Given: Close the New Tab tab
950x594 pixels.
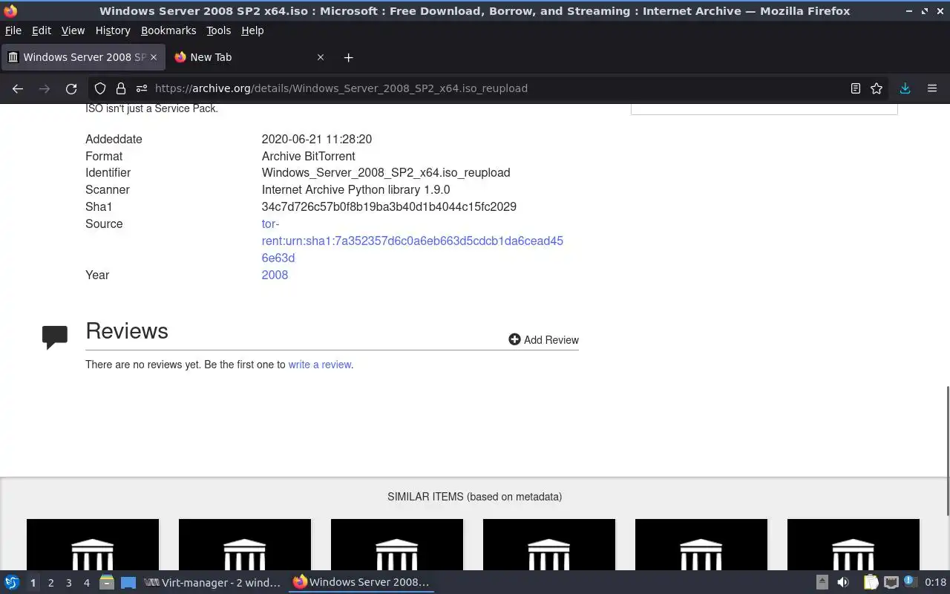Looking at the screenshot, I should [x=321, y=57].
